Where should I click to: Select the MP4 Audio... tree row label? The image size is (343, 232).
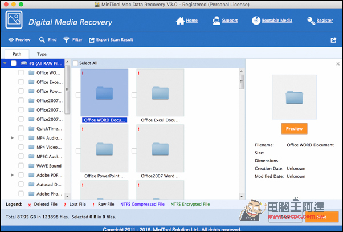pyautogui.click(x=49, y=138)
